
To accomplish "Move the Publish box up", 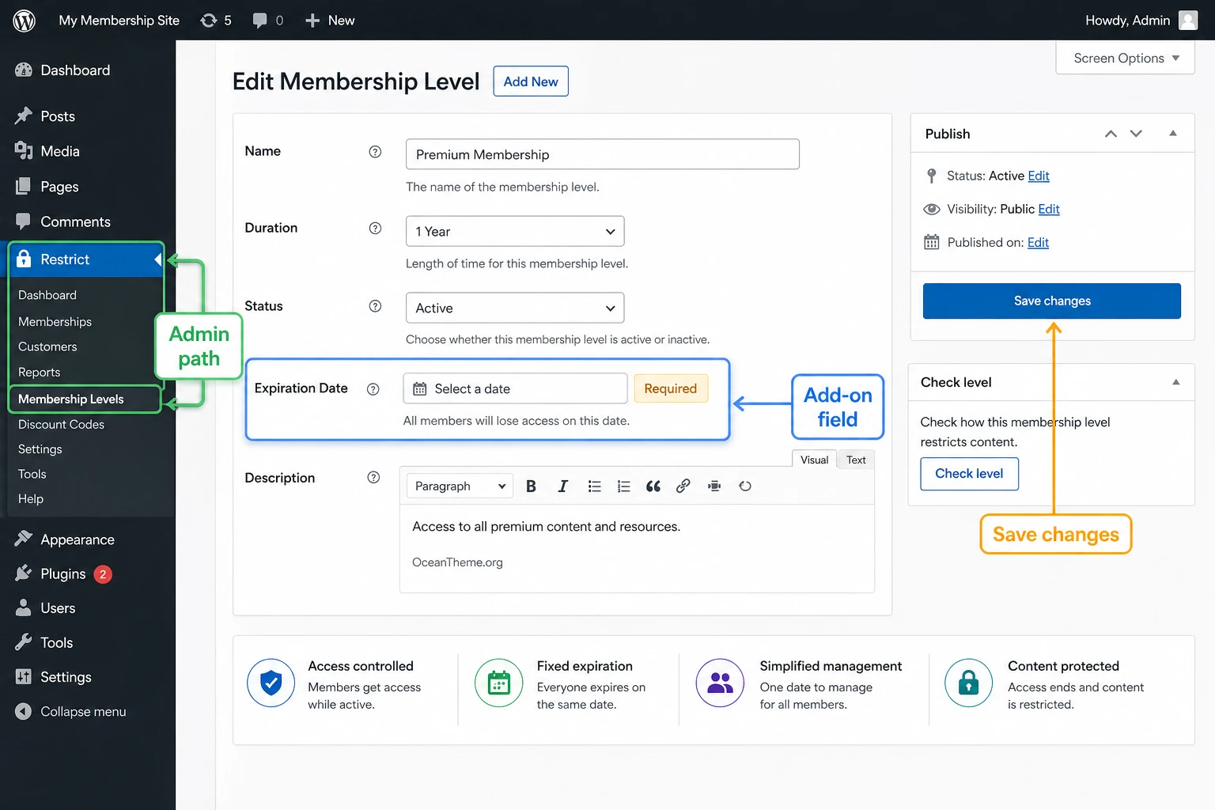I will point(1111,134).
